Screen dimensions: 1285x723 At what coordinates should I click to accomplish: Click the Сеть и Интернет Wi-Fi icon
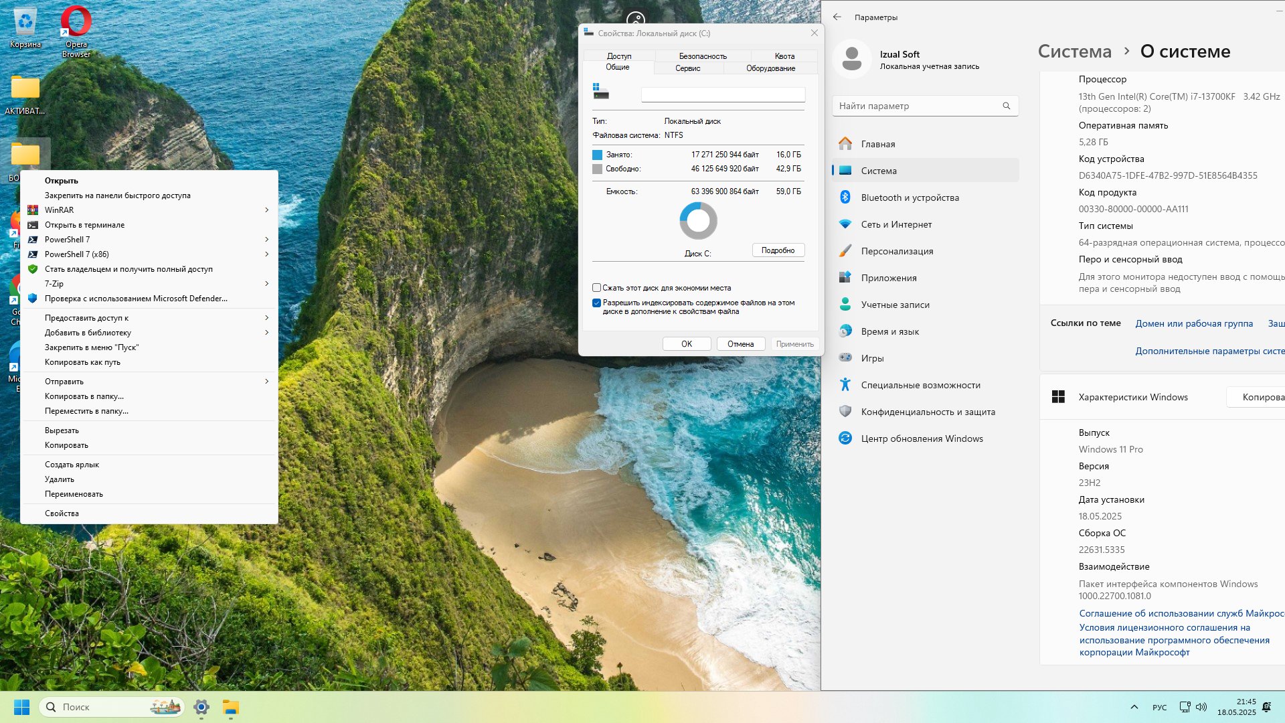pyautogui.click(x=845, y=224)
